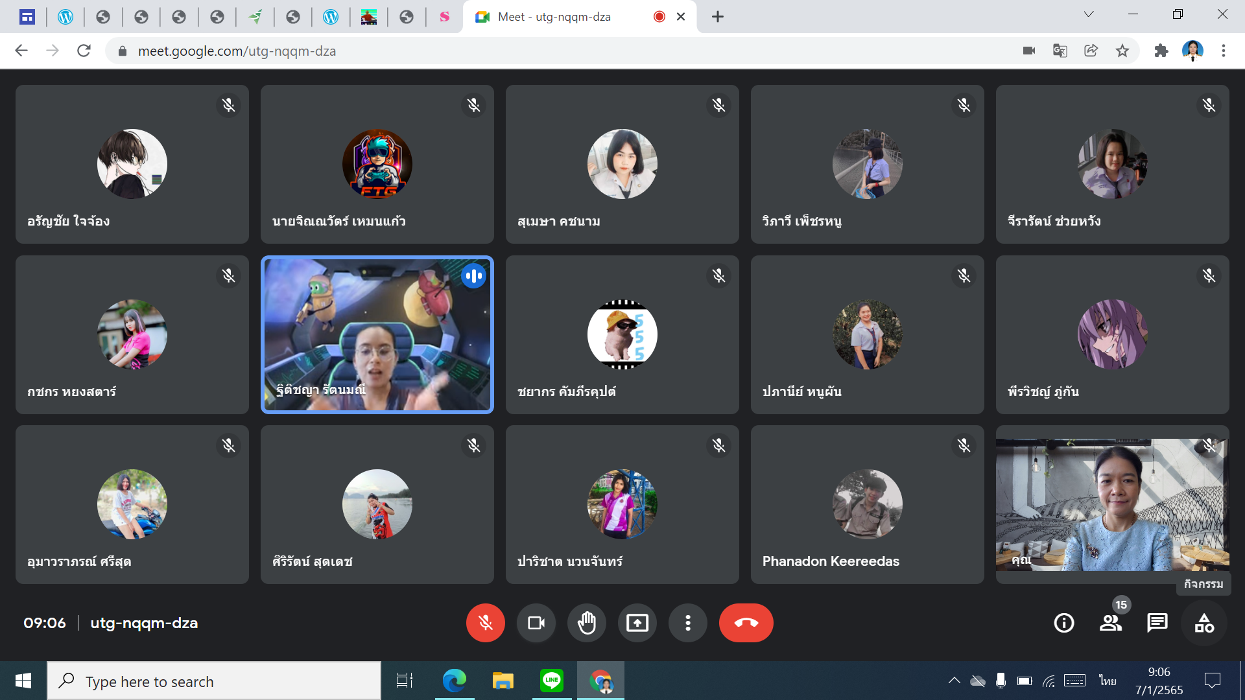1245x700 pixels.
Task: Click the muted mic icon on สุเมษา คชนาม tile
Action: pos(718,105)
